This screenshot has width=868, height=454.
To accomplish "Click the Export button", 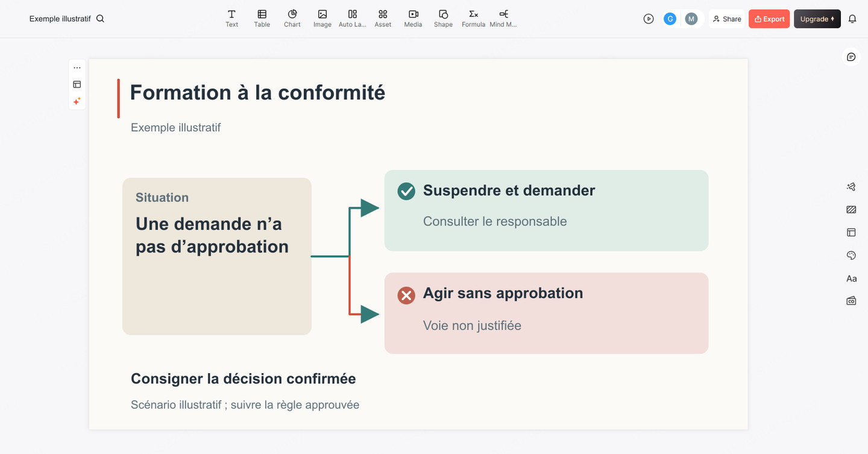I will [x=769, y=19].
